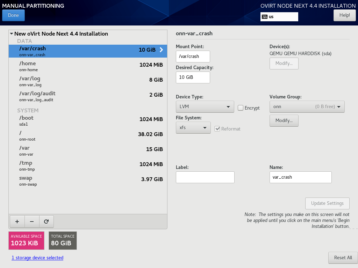Select the /var/log/audit mount point row
This screenshot has height=268, width=358.
coord(88,96)
